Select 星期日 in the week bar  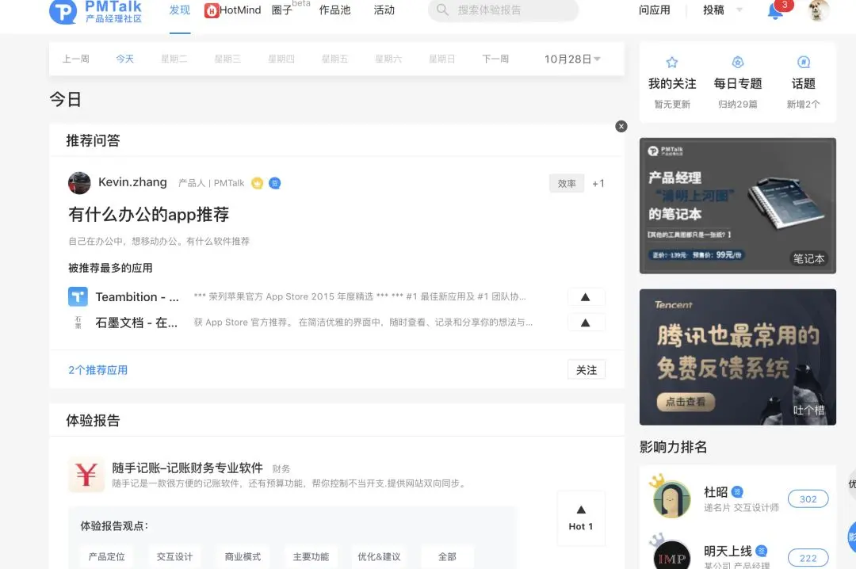[x=441, y=59]
